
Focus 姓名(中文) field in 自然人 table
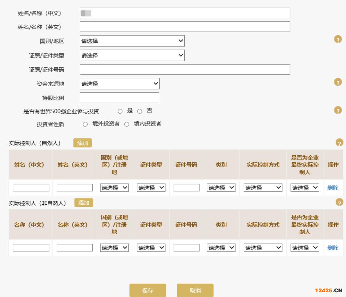pyautogui.click(x=31, y=187)
